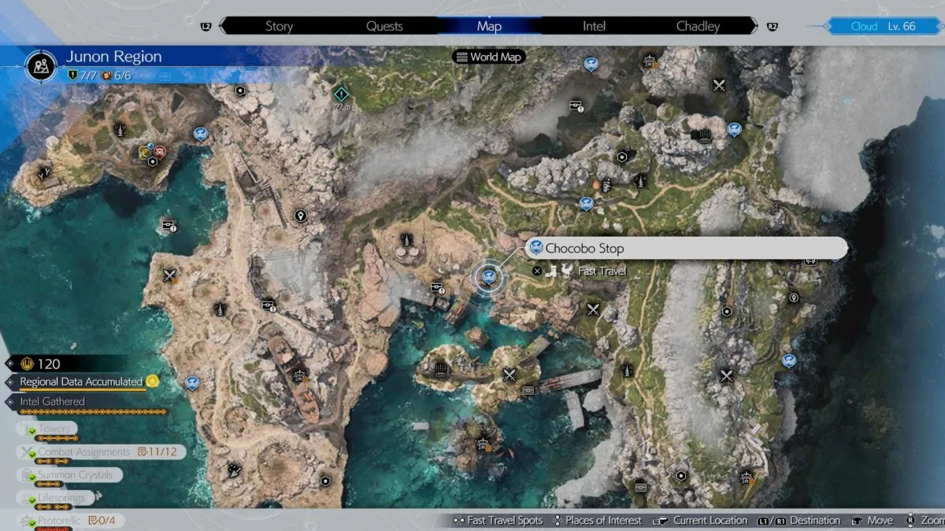Click the R2 shoulder button icon
The height and width of the screenshot is (531, 945).
pos(773,27)
